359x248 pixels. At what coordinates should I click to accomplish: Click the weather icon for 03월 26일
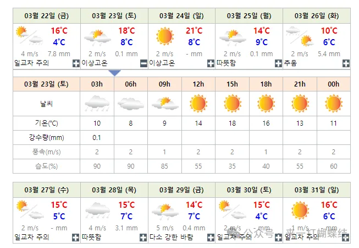coord(300,36)
